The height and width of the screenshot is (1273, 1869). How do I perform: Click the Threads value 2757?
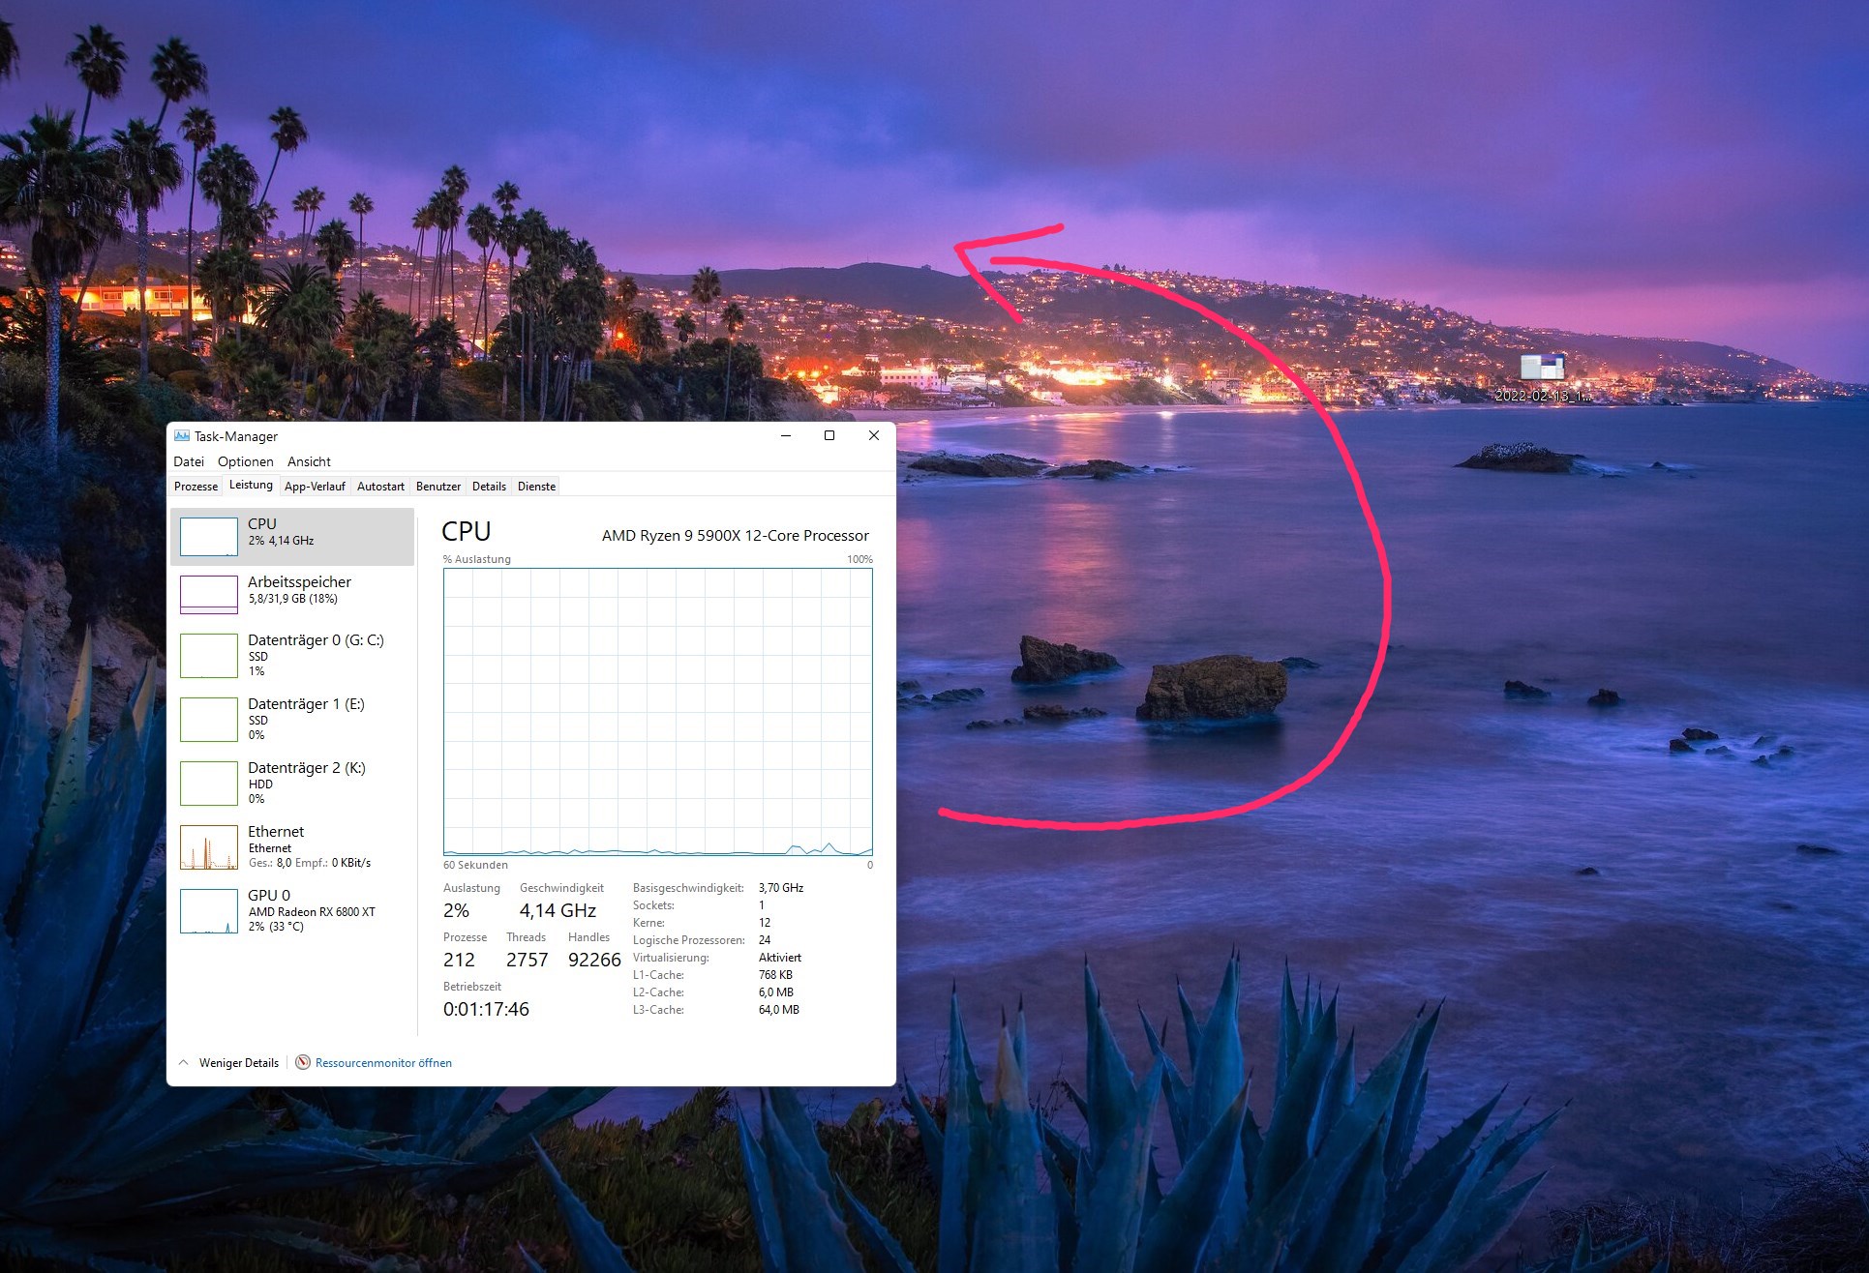pyautogui.click(x=527, y=960)
